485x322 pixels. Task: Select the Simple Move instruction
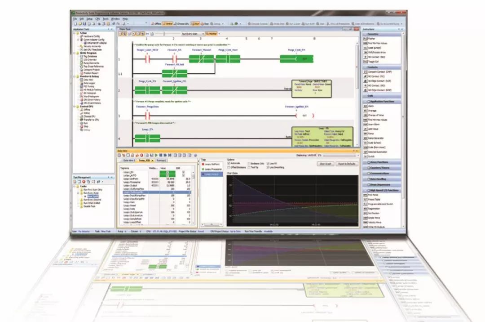(372, 218)
